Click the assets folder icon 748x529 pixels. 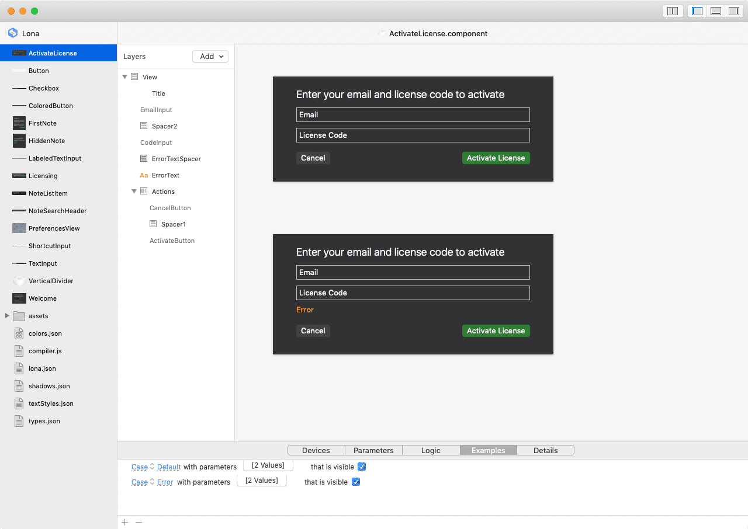(19, 316)
